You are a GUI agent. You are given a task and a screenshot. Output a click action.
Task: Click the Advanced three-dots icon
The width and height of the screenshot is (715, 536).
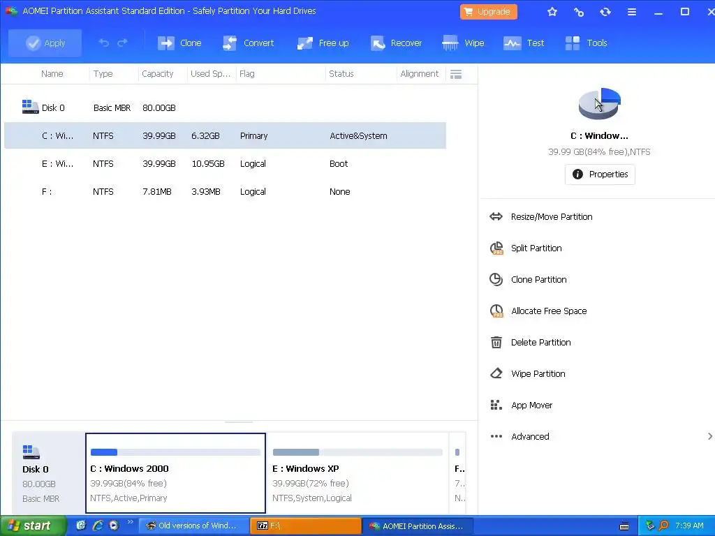coord(496,436)
